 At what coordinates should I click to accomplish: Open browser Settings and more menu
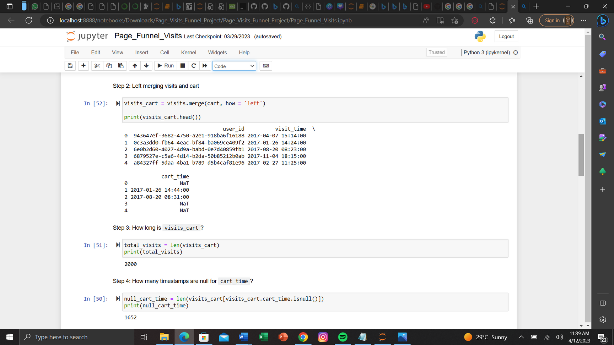[x=583, y=20]
